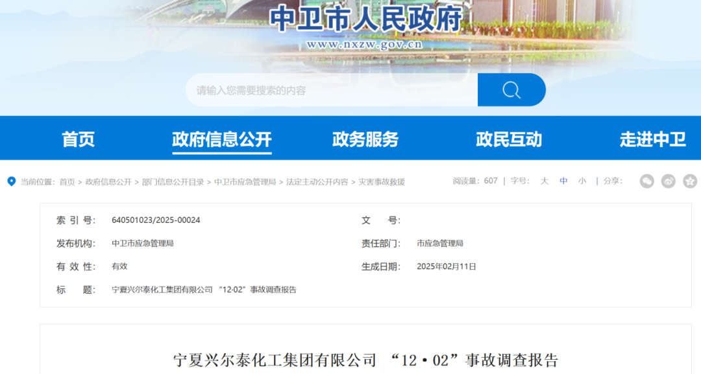Set font size to 小

click(582, 181)
